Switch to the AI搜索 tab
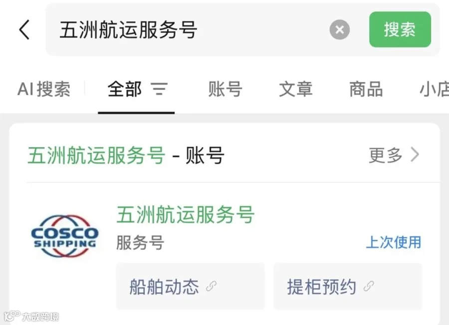This screenshot has height=325, width=449. 44,89
